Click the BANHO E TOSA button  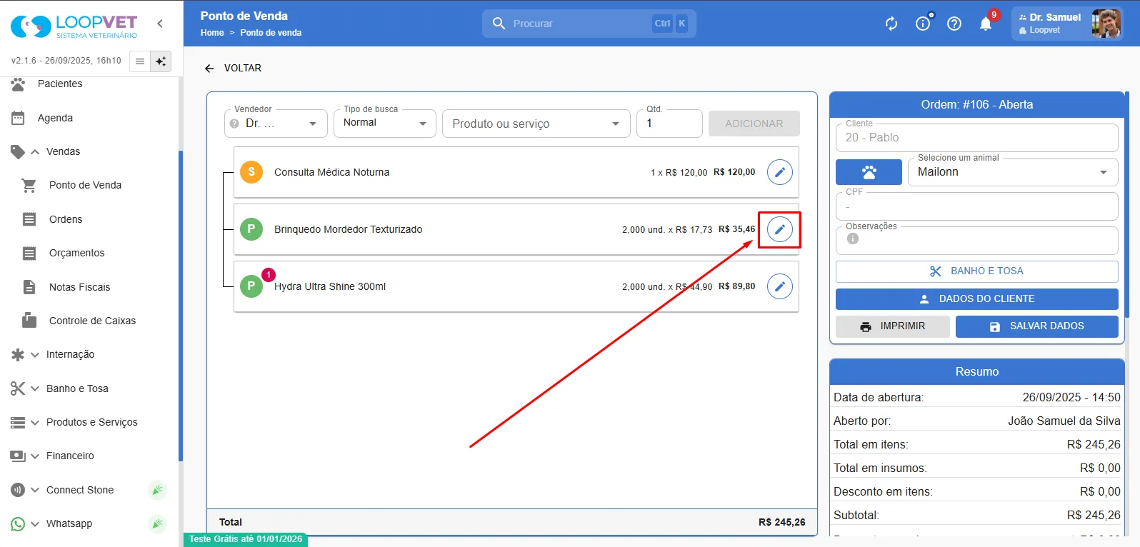[977, 271]
